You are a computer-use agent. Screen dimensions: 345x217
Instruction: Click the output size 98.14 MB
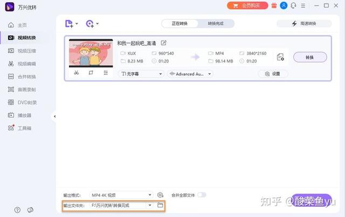224,61
